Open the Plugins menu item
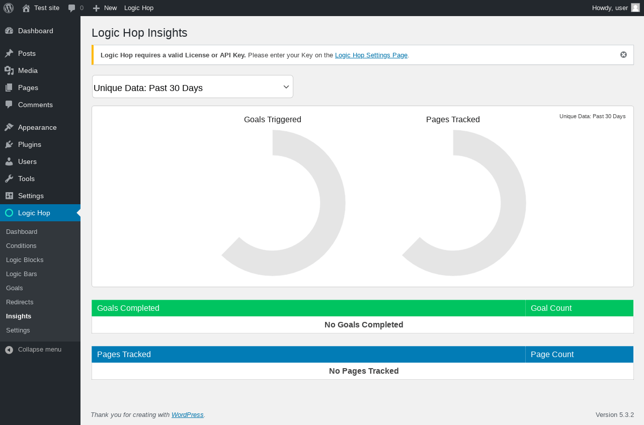 pyautogui.click(x=40, y=144)
